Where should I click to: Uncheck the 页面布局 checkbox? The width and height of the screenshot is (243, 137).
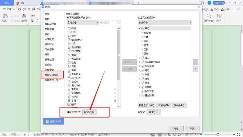tap(143, 66)
